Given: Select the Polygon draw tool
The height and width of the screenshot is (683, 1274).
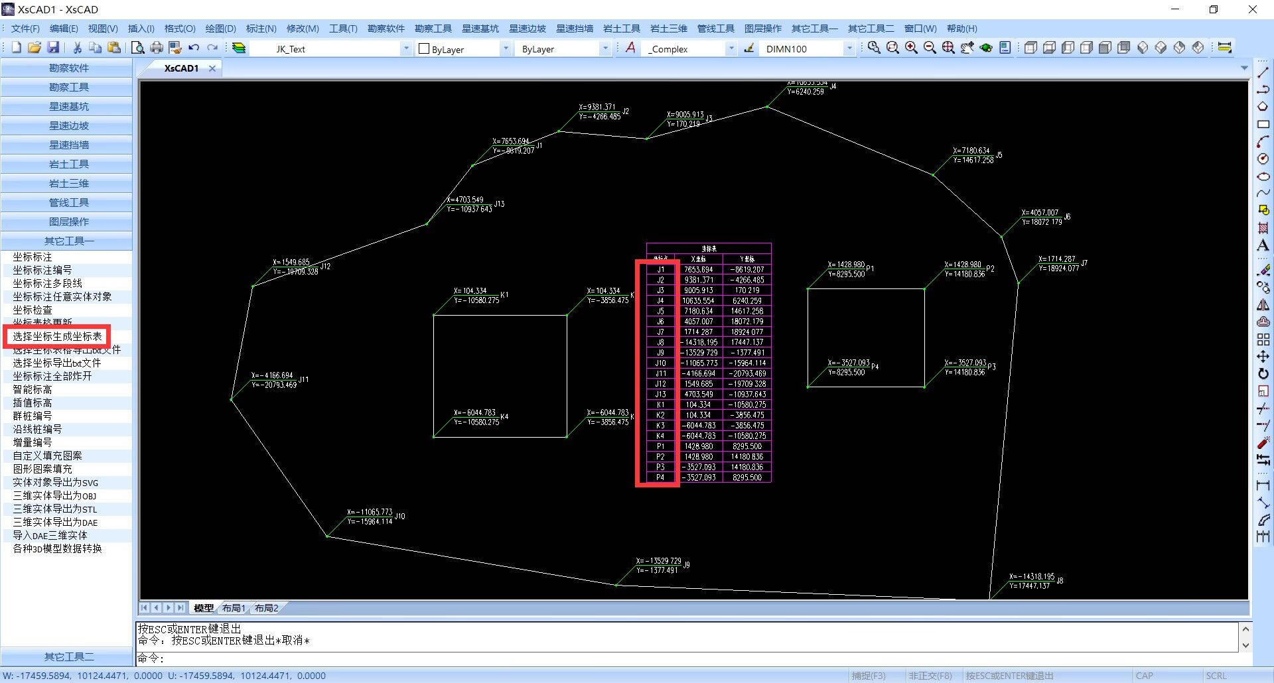Looking at the screenshot, I should click(1263, 107).
